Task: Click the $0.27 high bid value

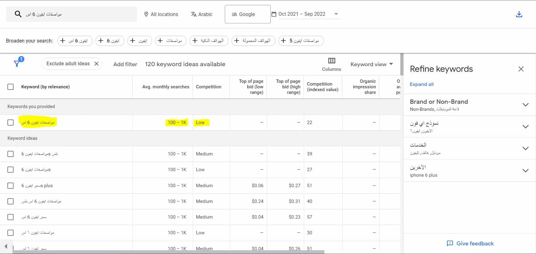Action: tap(295, 186)
